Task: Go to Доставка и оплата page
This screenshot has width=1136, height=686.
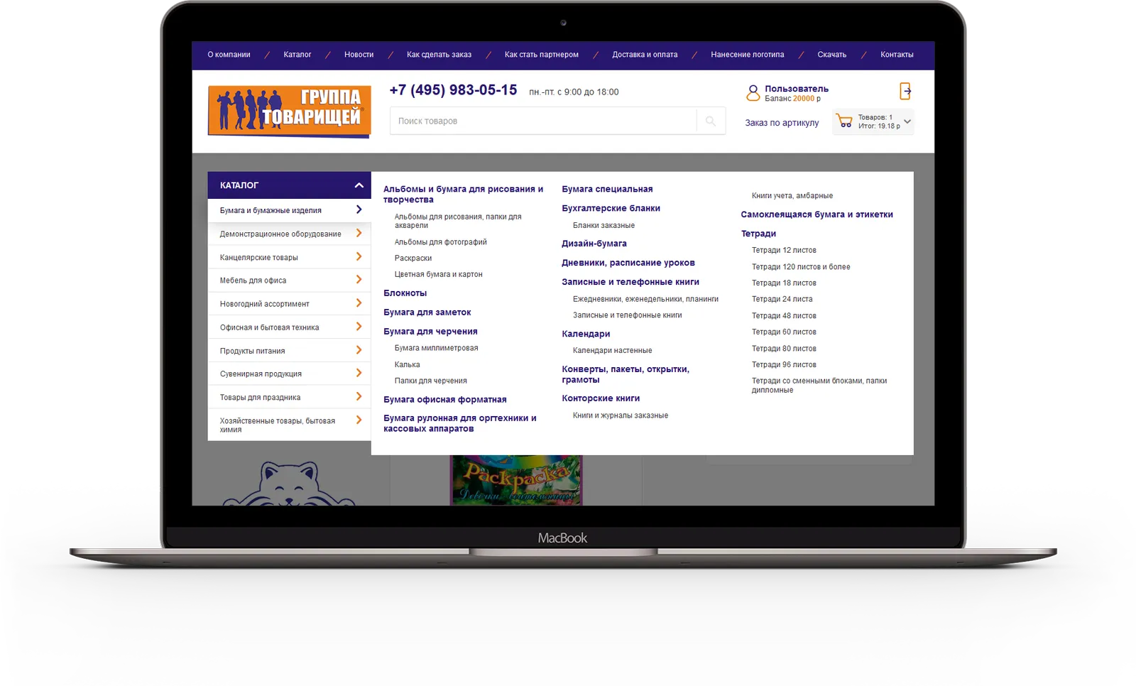Action: (x=645, y=55)
